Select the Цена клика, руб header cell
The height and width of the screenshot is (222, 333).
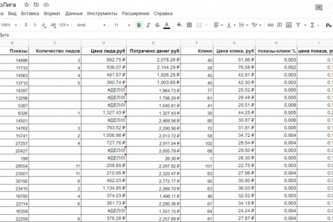[x=234, y=51]
